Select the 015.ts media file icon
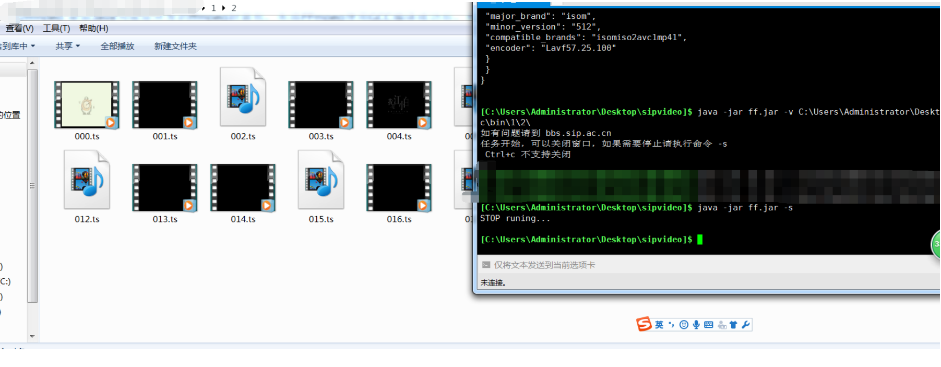 coord(321,180)
